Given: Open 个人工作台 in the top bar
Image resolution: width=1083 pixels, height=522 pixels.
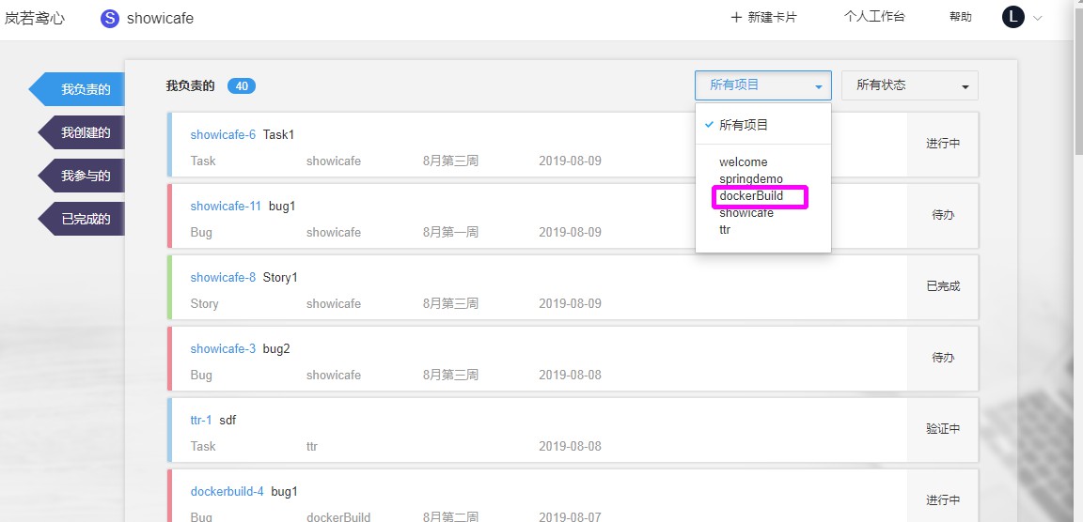Looking at the screenshot, I should coord(873,17).
